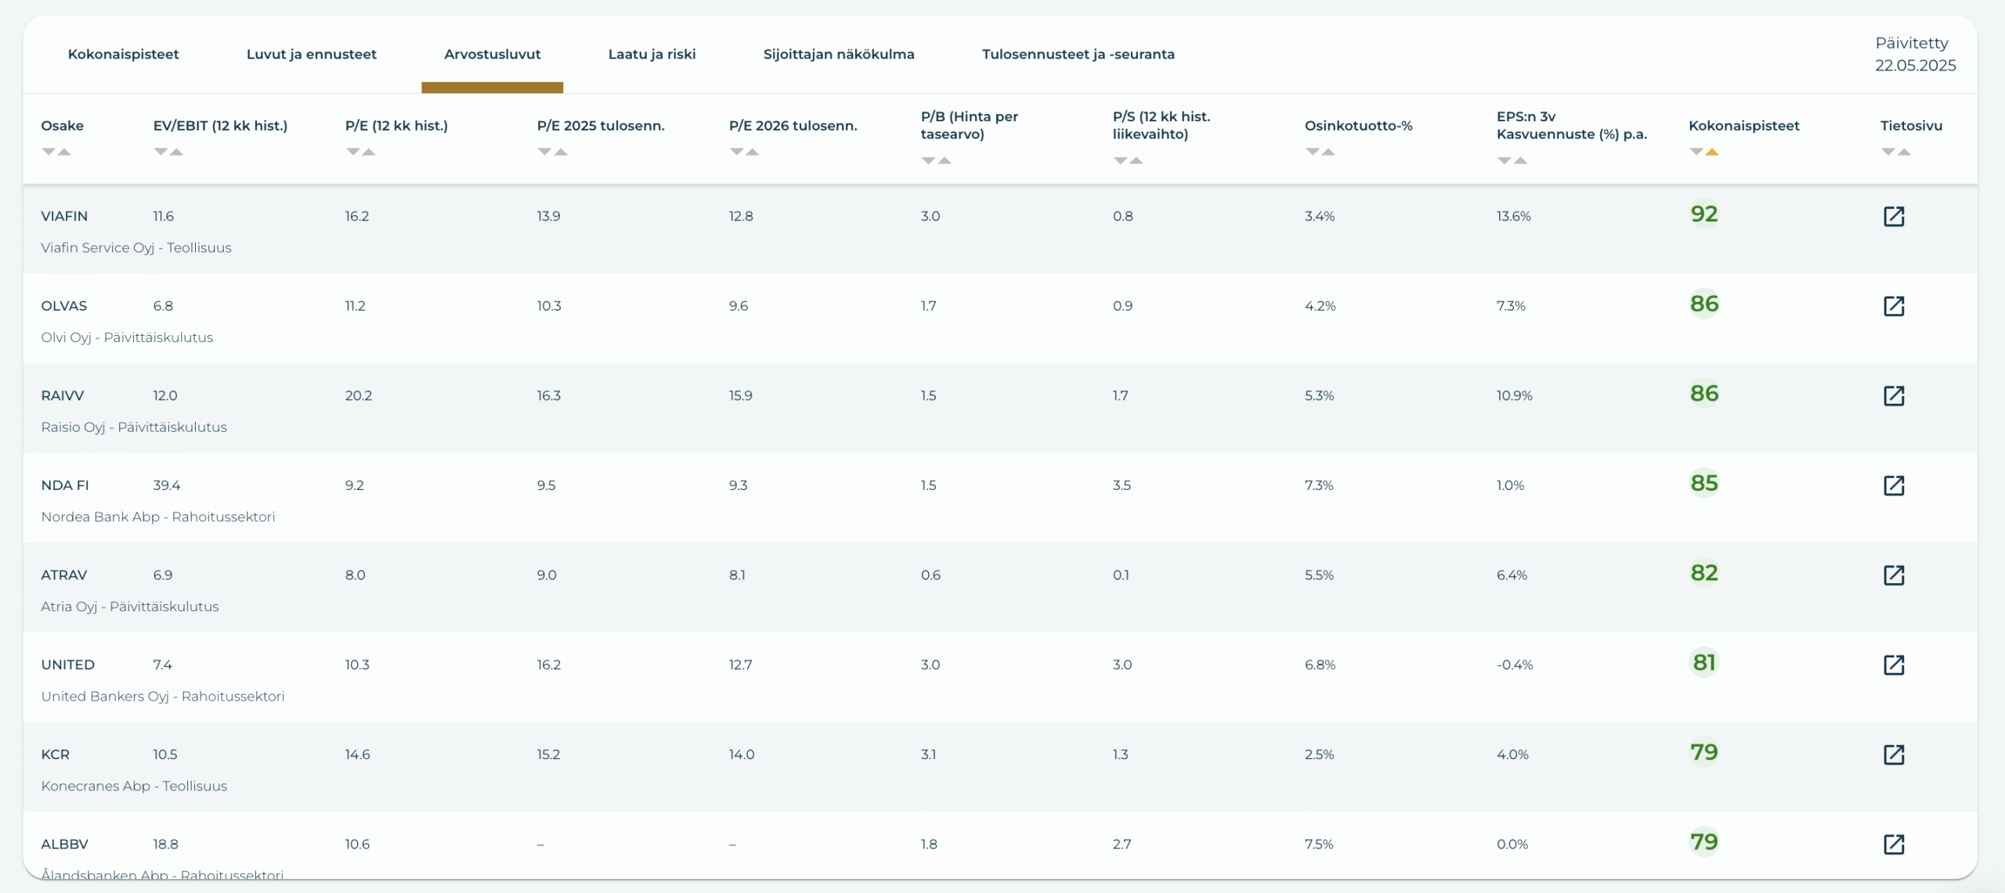
Task: Click NDA FI total score 85
Action: (x=1703, y=483)
